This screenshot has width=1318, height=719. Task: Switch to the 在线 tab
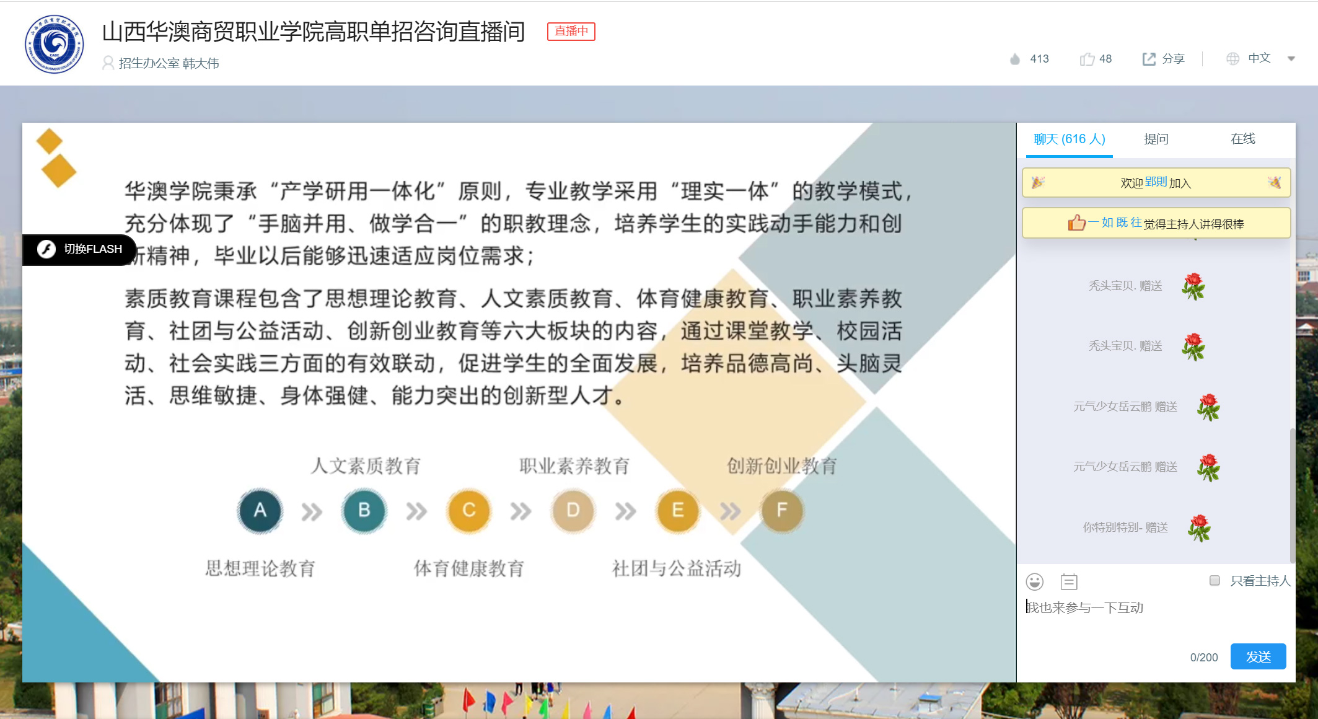tap(1243, 139)
